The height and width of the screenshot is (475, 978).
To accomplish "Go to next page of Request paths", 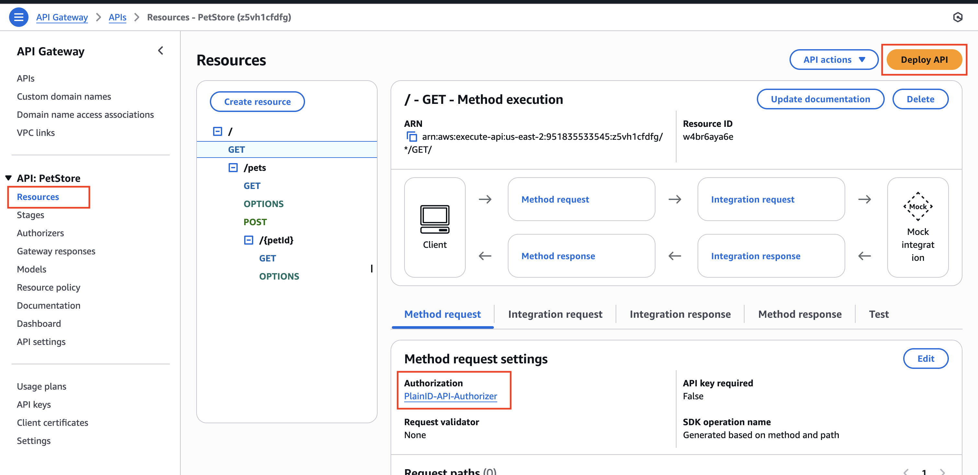I will 942,471.
